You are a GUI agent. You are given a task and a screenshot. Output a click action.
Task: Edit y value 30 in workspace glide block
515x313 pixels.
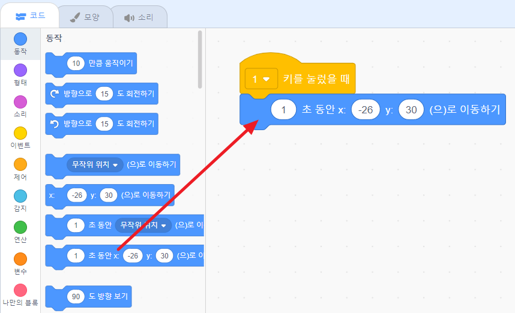[x=411, y=110]
